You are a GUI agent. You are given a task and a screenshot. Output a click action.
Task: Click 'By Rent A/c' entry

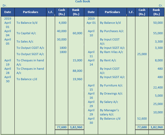pyautogui.click(x=108, y=60)
